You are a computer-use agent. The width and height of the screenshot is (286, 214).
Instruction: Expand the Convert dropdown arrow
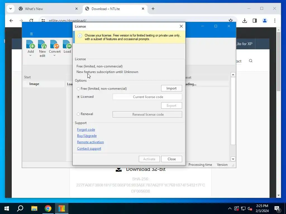[x=54, y=55]
